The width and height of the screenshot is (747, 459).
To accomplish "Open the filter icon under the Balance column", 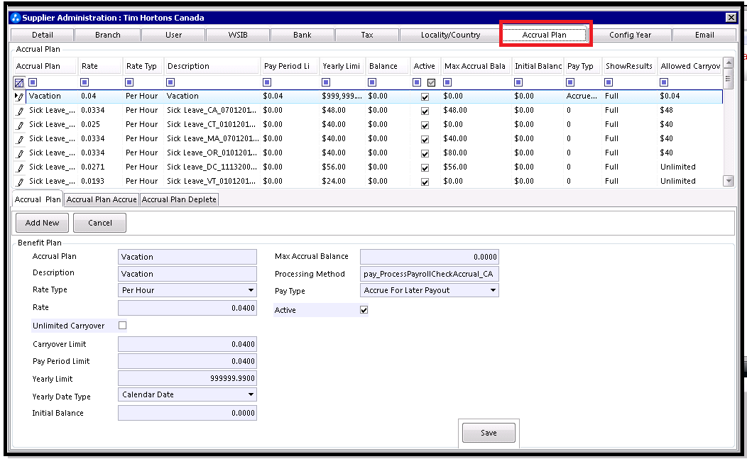I will 373,82.
